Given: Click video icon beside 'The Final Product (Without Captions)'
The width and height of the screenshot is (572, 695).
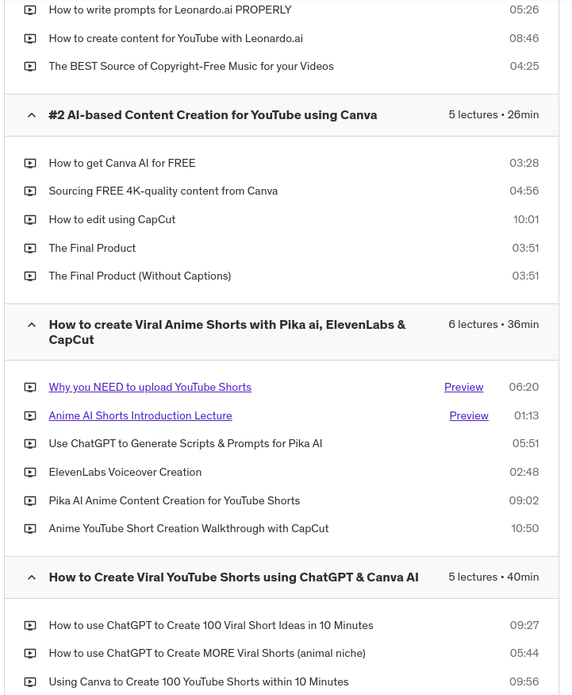Looking at the screenshot, I should [30, 276].
